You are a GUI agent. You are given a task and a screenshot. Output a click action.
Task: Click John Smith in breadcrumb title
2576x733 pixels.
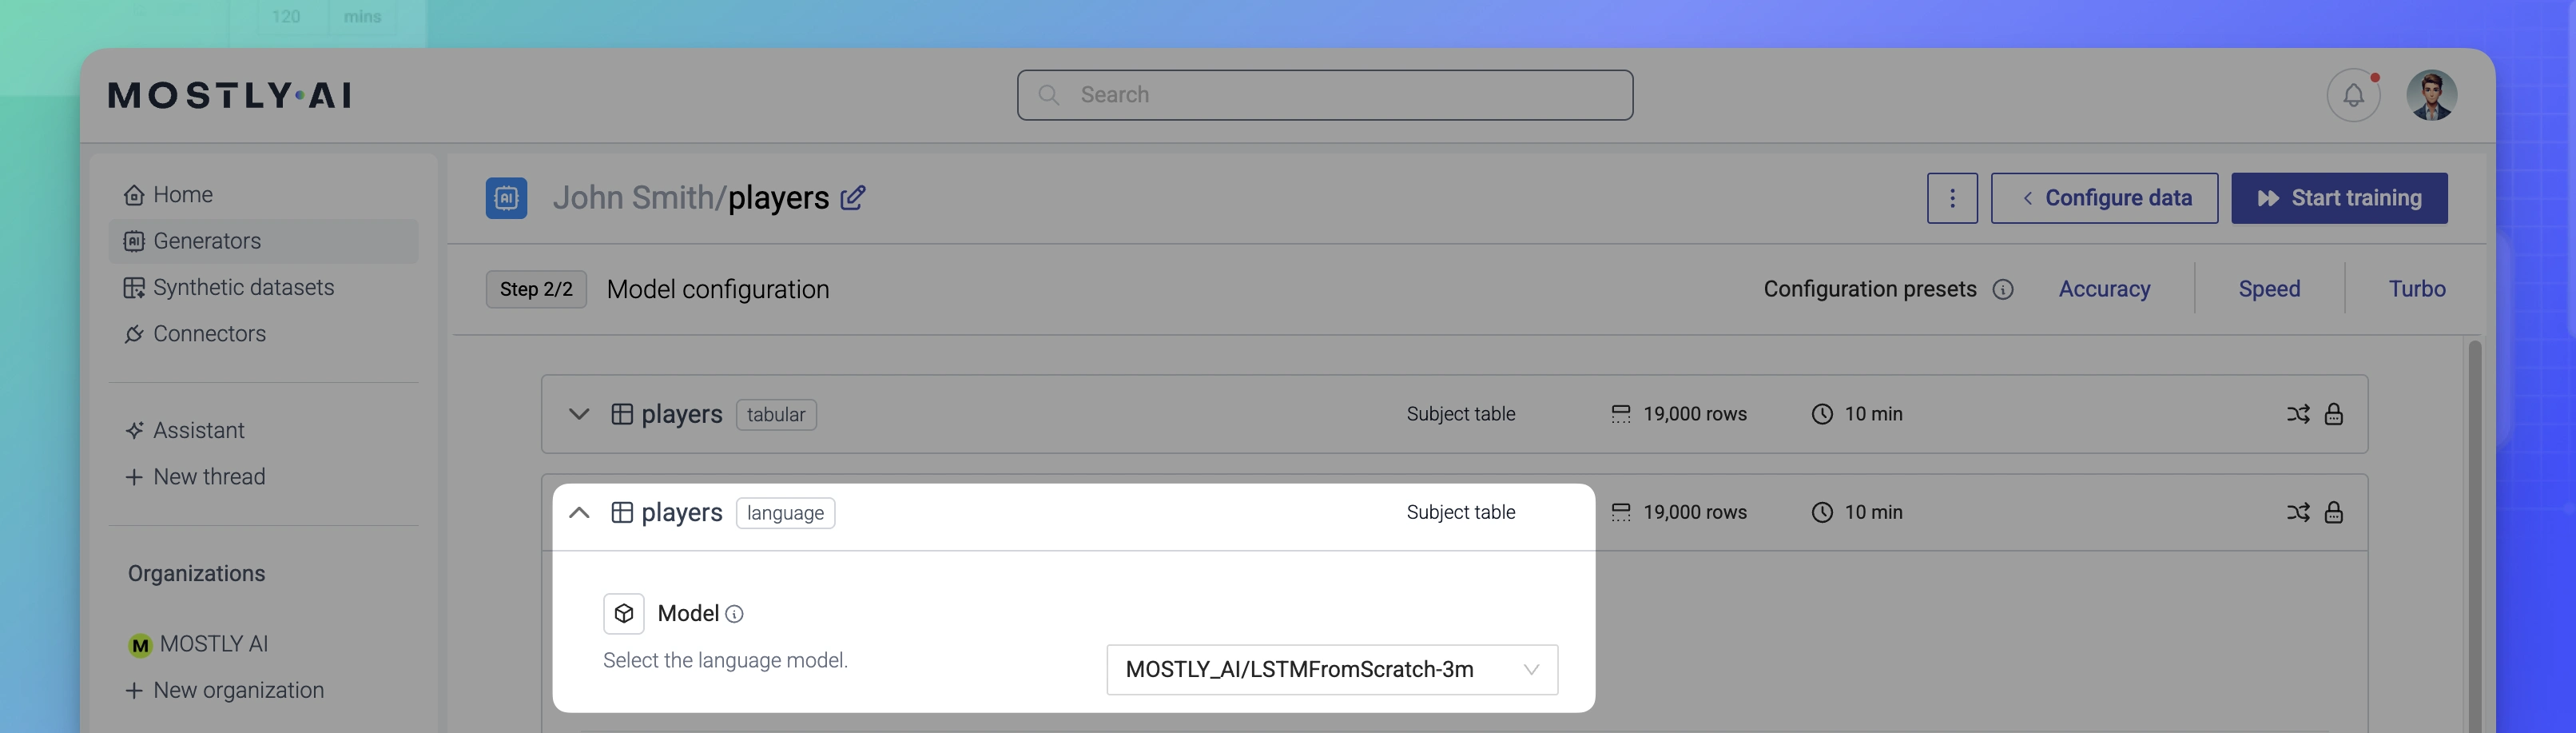[633, 198]
